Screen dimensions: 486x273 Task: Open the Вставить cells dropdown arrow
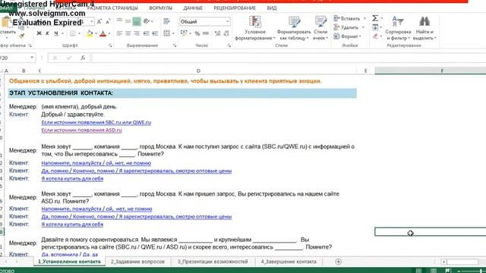(x=364, y=18)
